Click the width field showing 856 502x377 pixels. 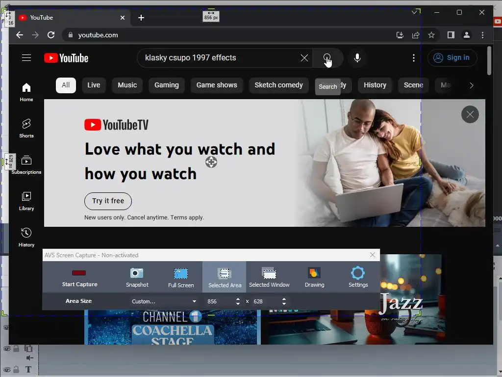220,301
